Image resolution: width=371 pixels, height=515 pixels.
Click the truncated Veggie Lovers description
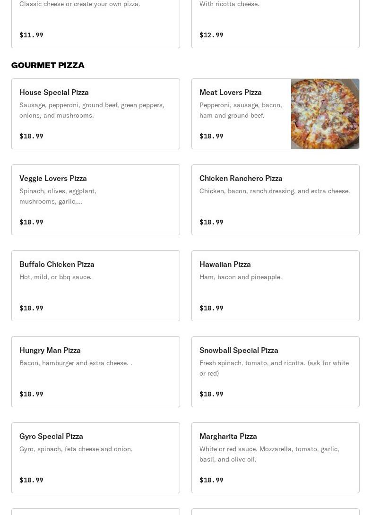[58, 196]
